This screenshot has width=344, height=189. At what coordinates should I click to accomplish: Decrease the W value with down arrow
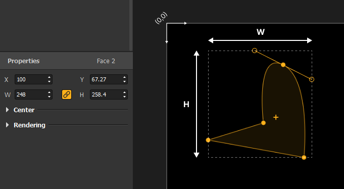[x=50, y=97]
